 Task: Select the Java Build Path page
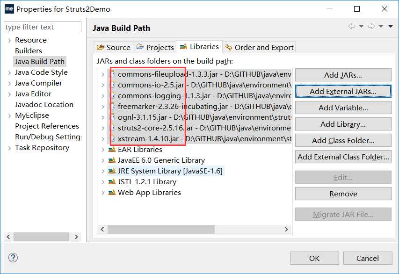click(x=40, y=62)
